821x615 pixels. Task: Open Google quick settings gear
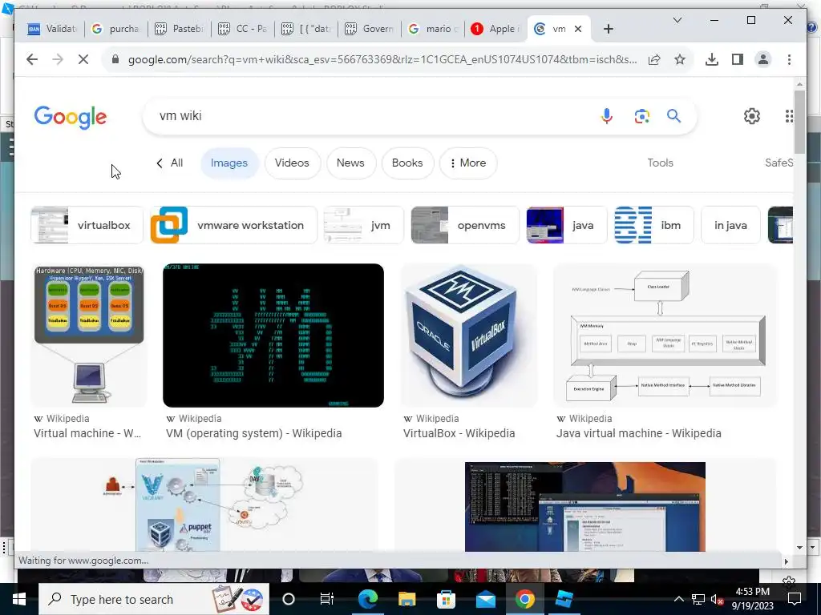752,116
